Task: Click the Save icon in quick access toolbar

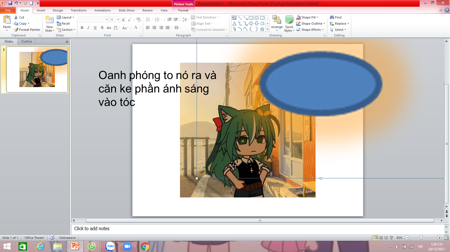Action: click(10, 3)
